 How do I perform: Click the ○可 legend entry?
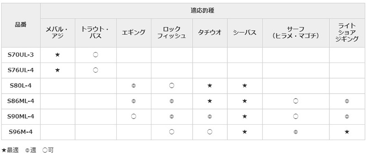[48, 150]
